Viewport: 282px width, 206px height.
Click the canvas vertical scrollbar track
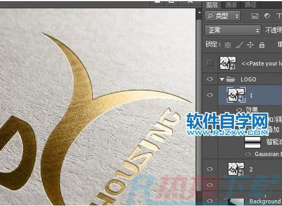[x=199, y=106]
